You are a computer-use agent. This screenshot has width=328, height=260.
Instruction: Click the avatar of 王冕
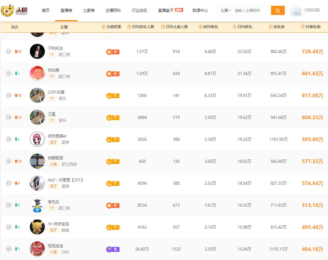coord(37,117)
